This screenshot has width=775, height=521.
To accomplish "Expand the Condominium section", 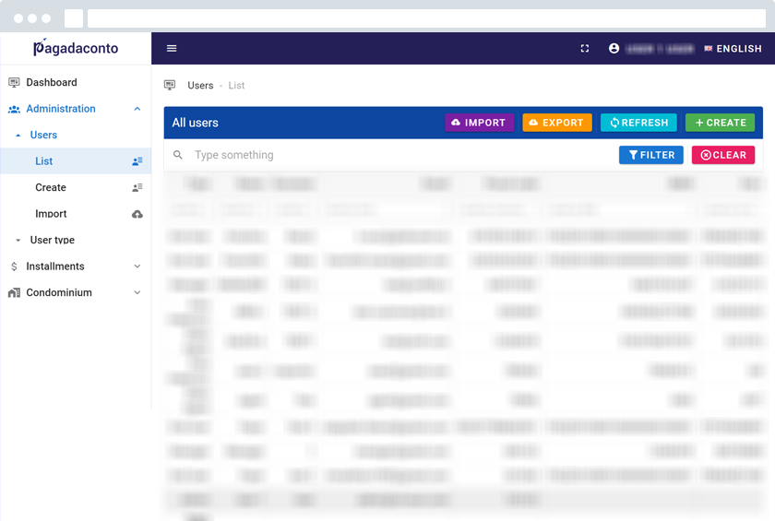I will [137, 293].
